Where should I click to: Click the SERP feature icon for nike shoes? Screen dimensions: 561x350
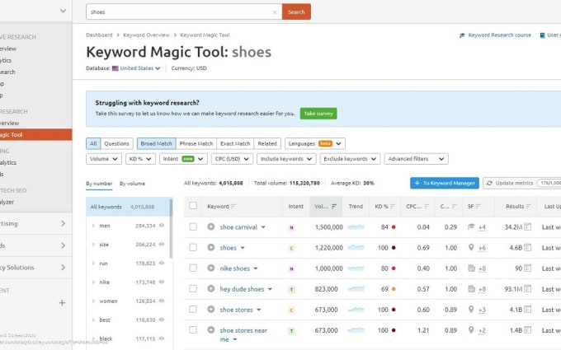coord(471,268)
